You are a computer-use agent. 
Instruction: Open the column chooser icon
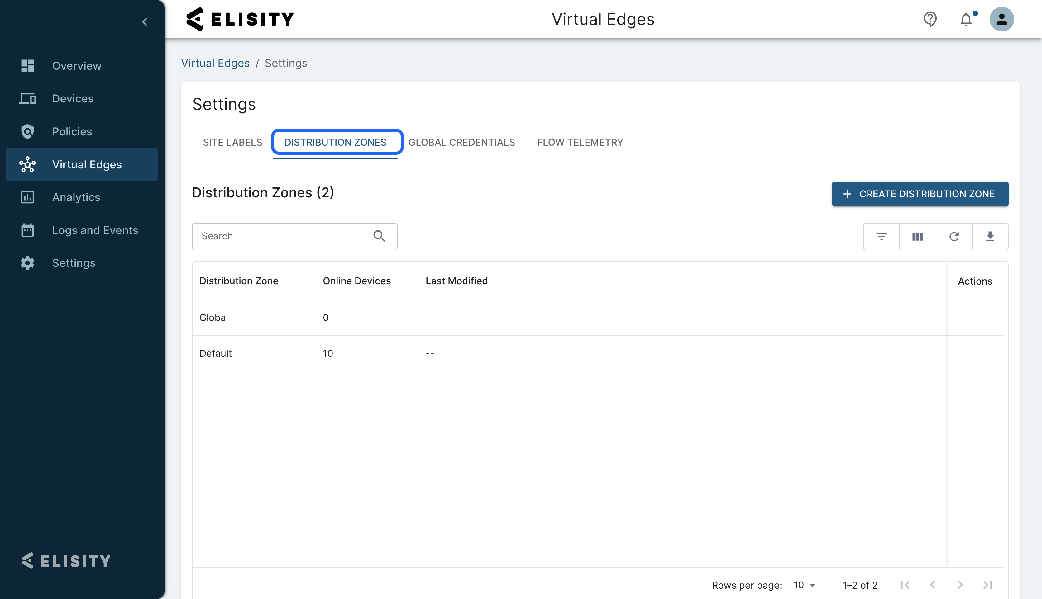point(917,237)
